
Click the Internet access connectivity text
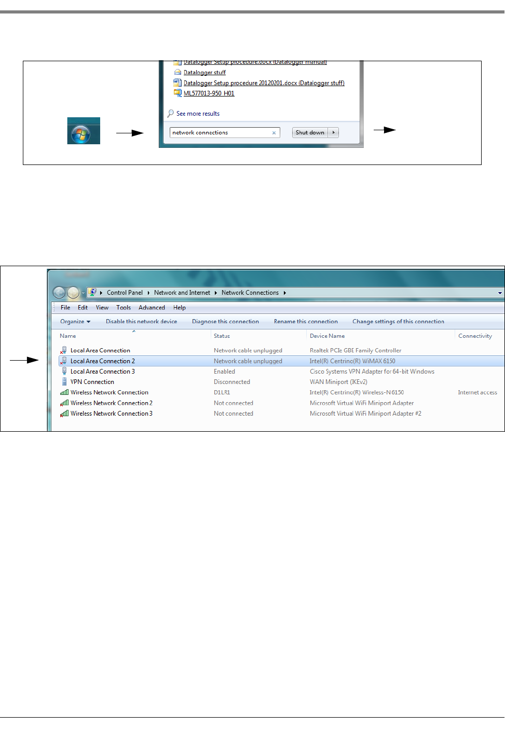click(477, 393)
